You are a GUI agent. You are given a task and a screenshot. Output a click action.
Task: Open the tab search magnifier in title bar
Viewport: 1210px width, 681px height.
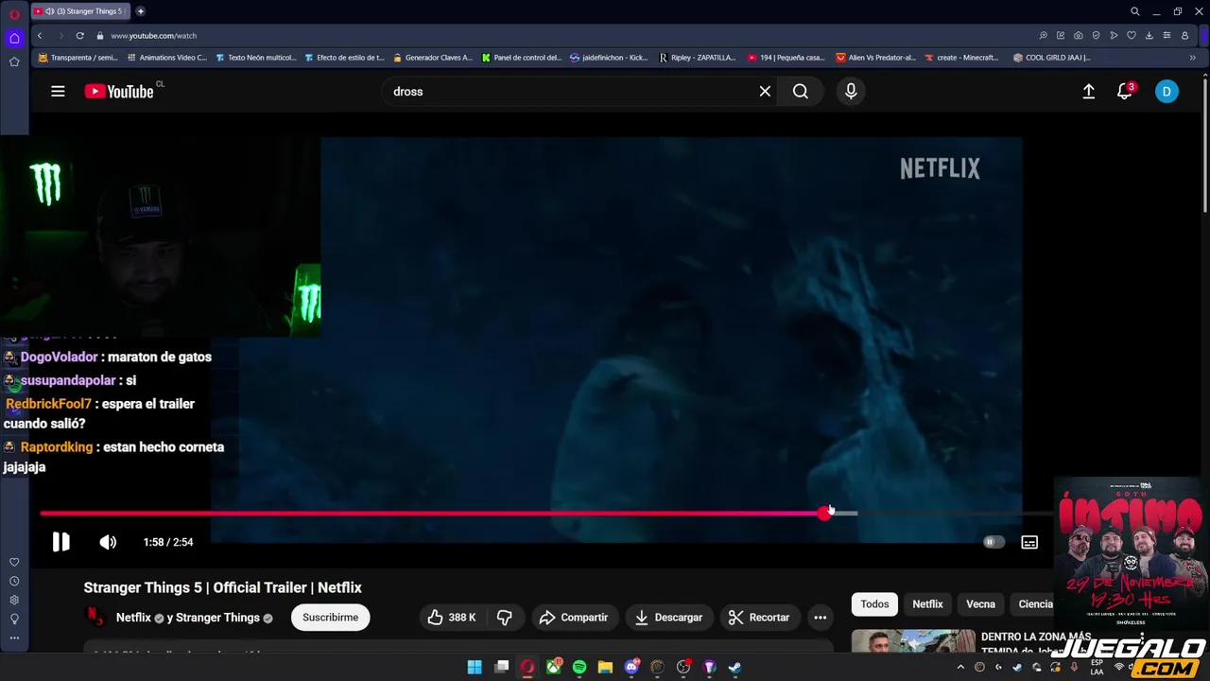[x=1134, y=11]
